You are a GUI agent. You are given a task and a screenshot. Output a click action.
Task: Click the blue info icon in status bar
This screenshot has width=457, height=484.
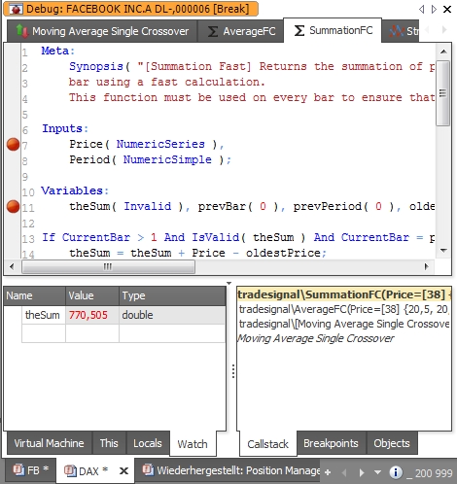point(396,472)
